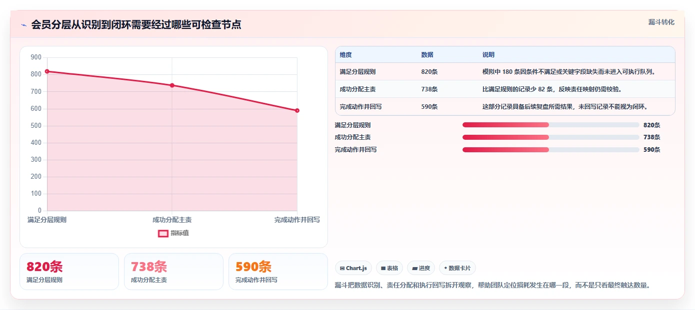The height and width of the screenshot is (310, 695).
Task: Select the Chart.js tag chip
Action: (x=353, y=268)
